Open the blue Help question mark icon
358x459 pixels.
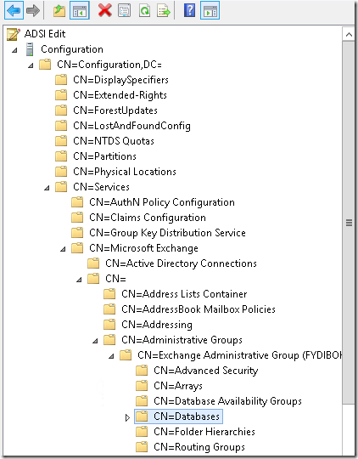tap(189, 10)
